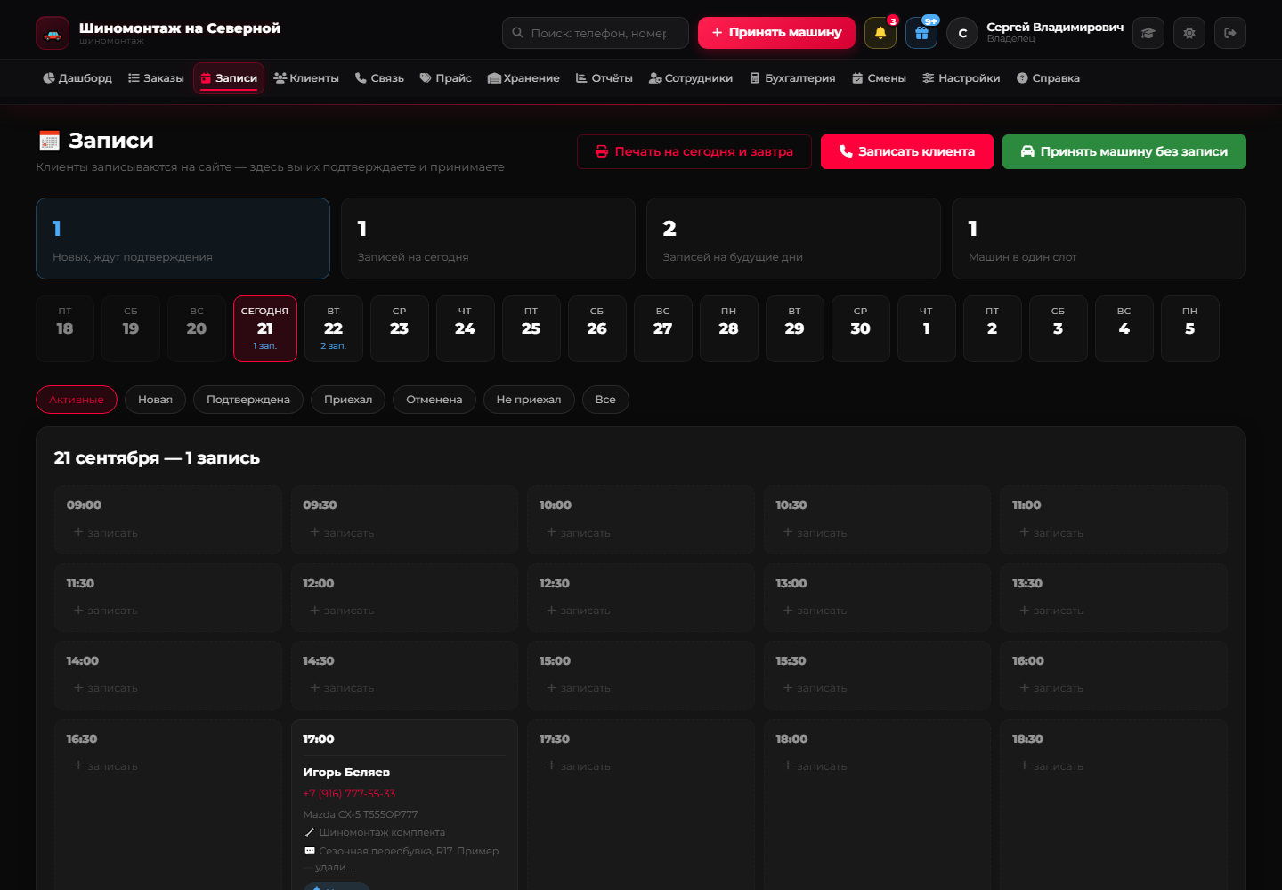Click Записать клиента button
The height and width of the screenshot is (890, 1282).
tap(907, 151)
